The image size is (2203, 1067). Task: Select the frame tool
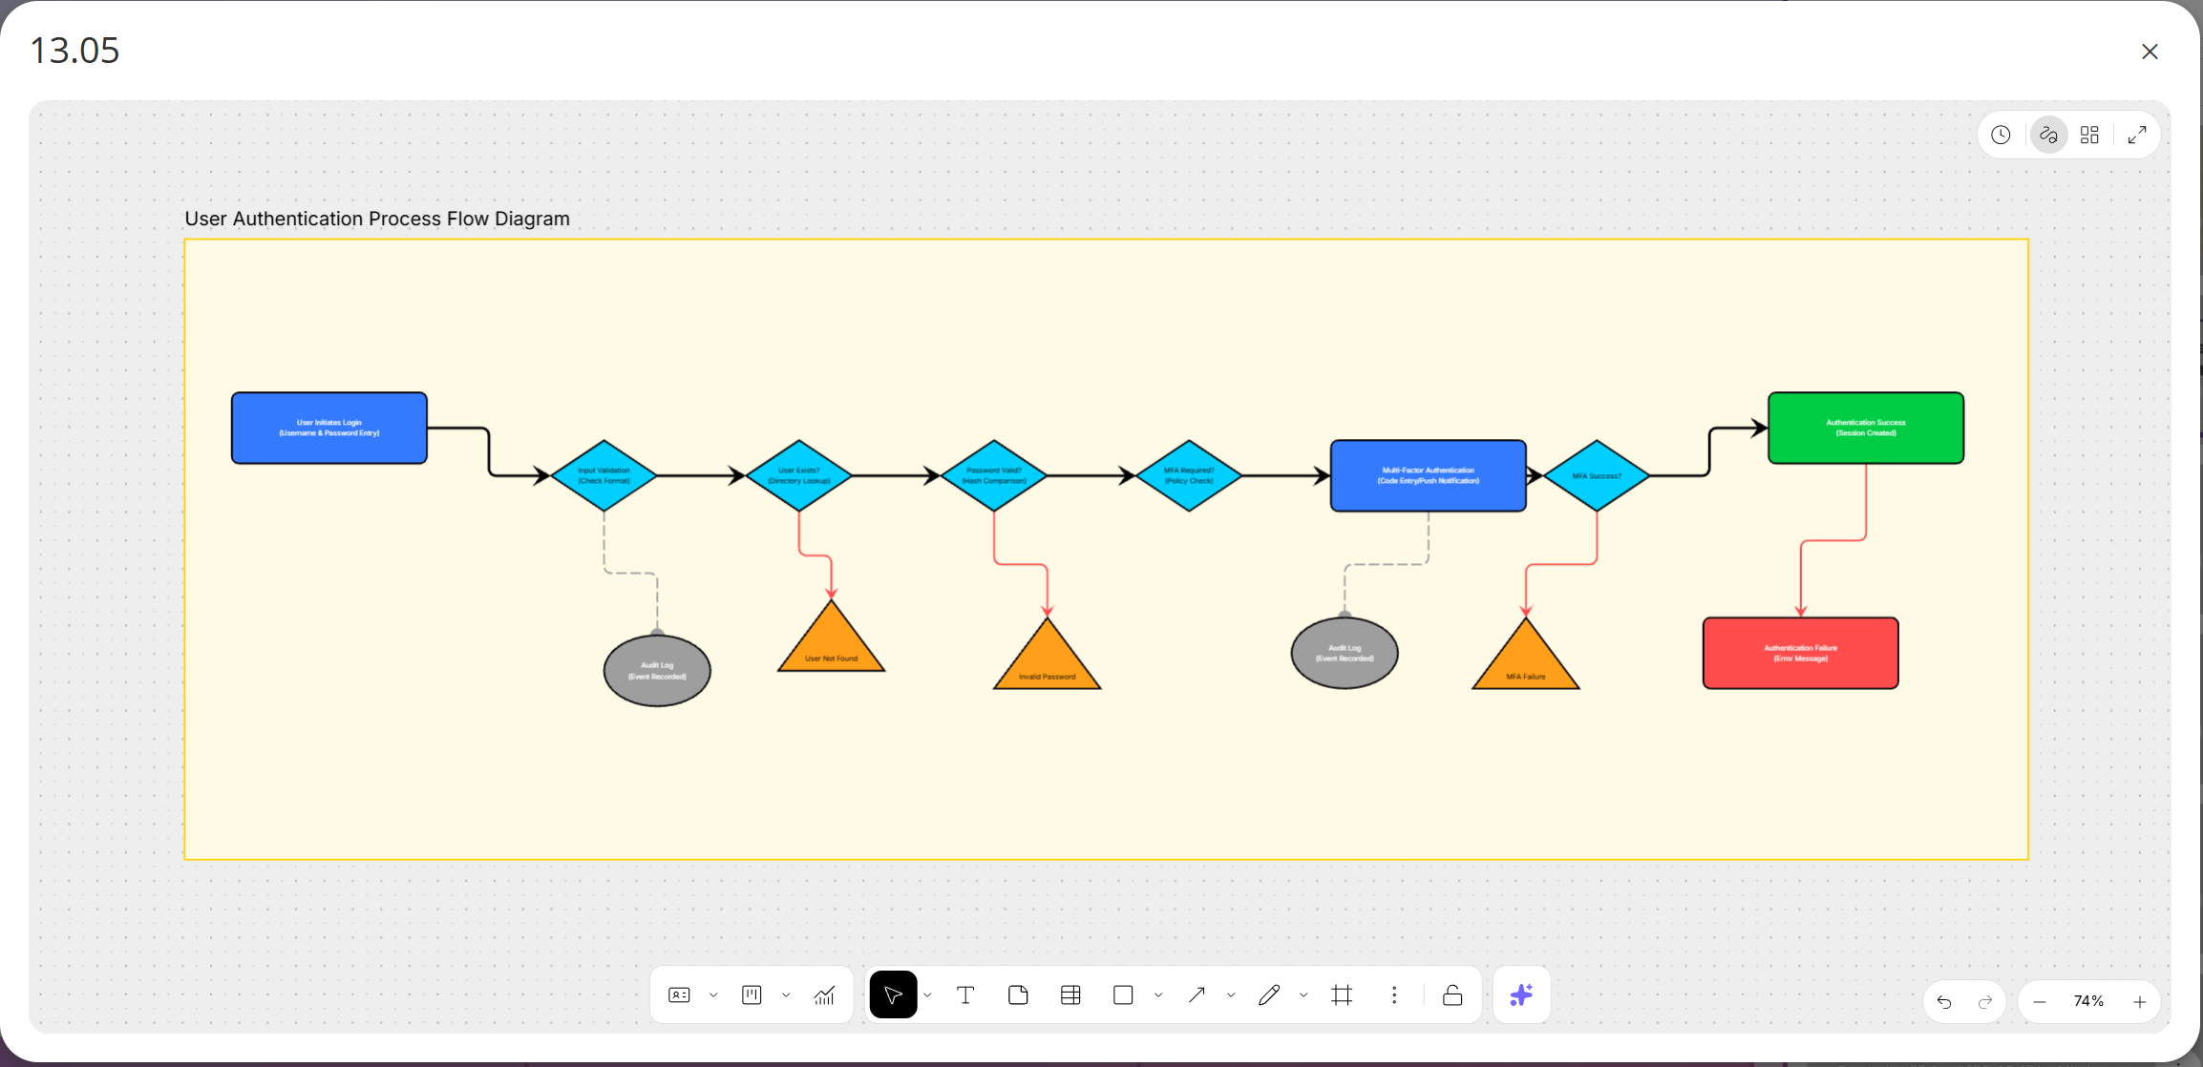point(1342,995)
